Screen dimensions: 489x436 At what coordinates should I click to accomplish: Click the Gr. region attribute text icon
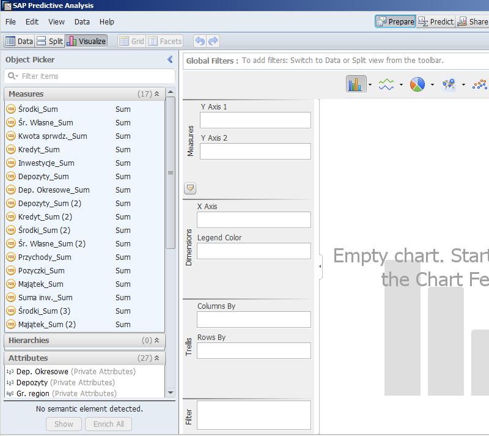click(x=10, y=394)
